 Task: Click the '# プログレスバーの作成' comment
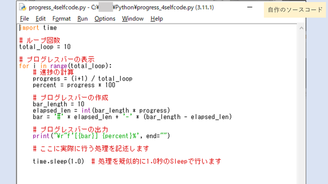71,98
